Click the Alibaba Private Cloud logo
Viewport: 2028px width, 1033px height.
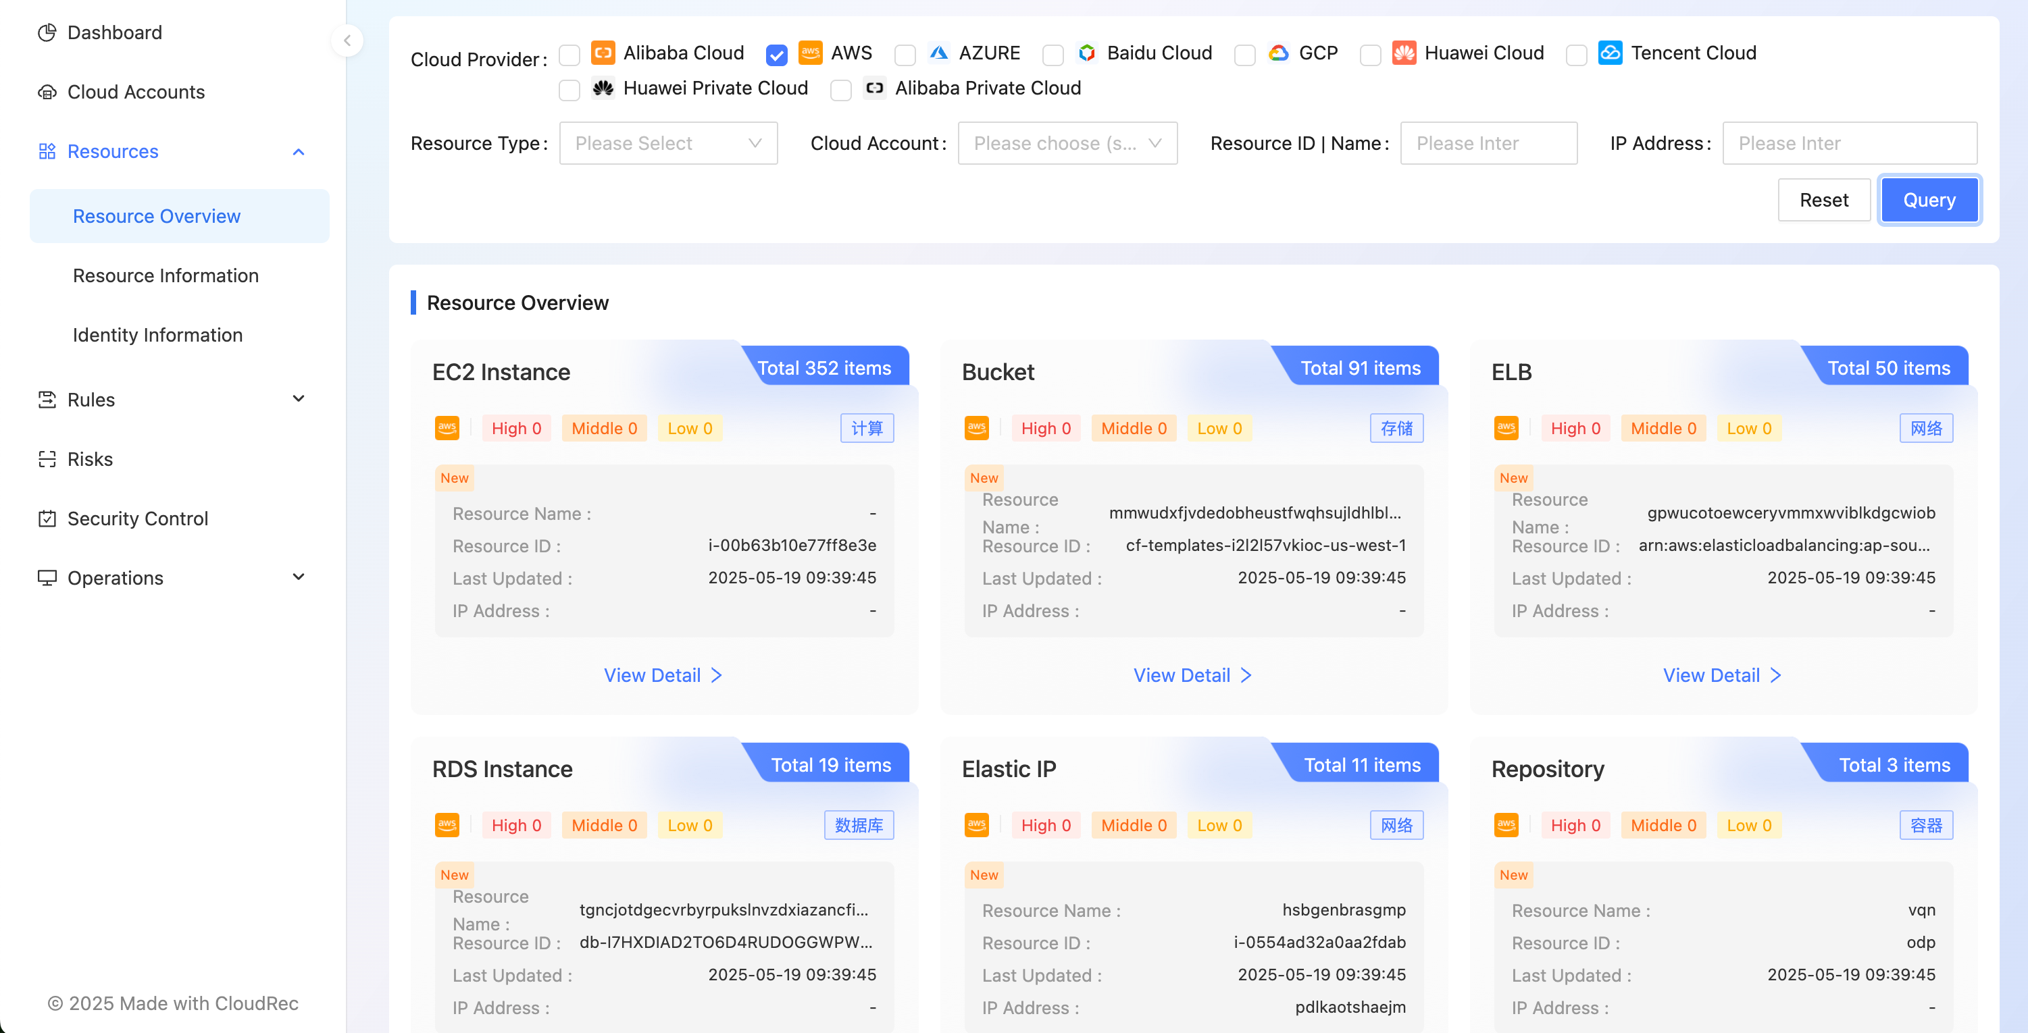click(x=875, y=87)
